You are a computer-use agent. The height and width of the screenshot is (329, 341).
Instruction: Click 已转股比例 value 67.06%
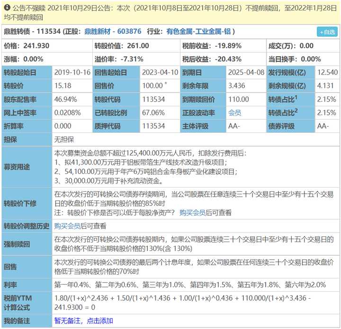(x=153, y=113)
